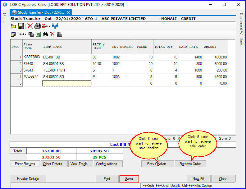Expand the tab list dropdown arrow
Viewport: 246px width, 189px height.
click(233, 13)
